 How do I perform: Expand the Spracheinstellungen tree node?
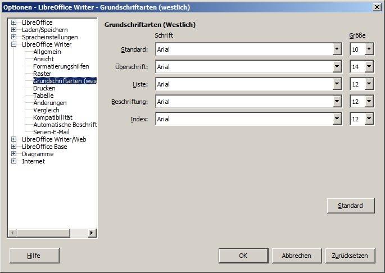[13, 37]
